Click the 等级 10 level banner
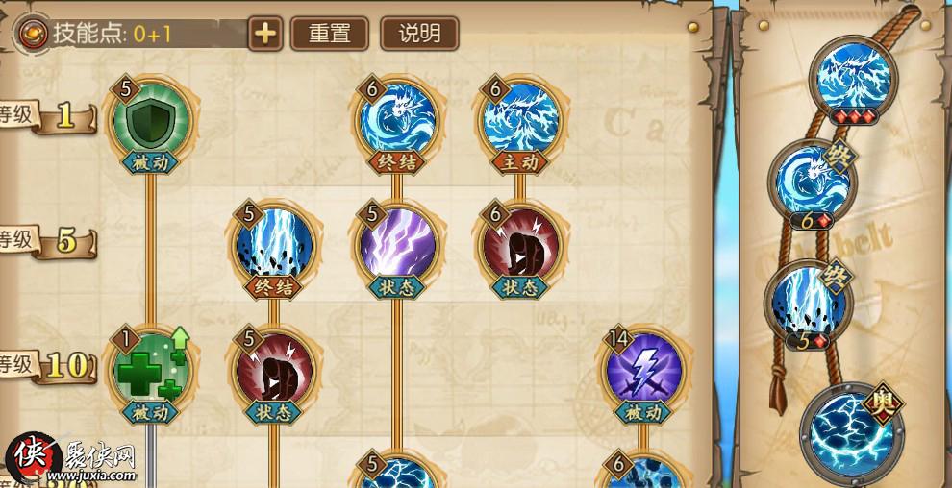This screenshot has width=952, height=488. point(48,366)
